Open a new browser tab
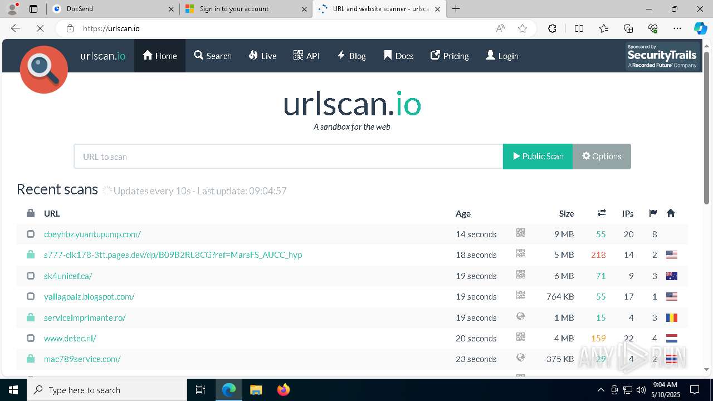713x401 pixels. 456,9
